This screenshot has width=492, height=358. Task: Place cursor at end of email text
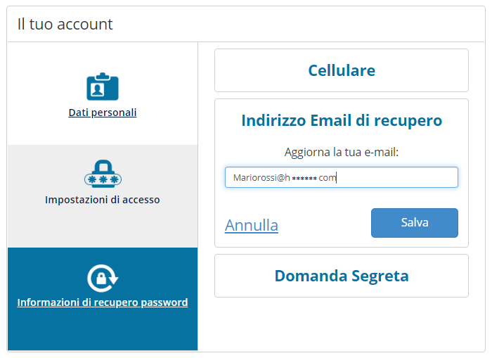tap(337, 178)
